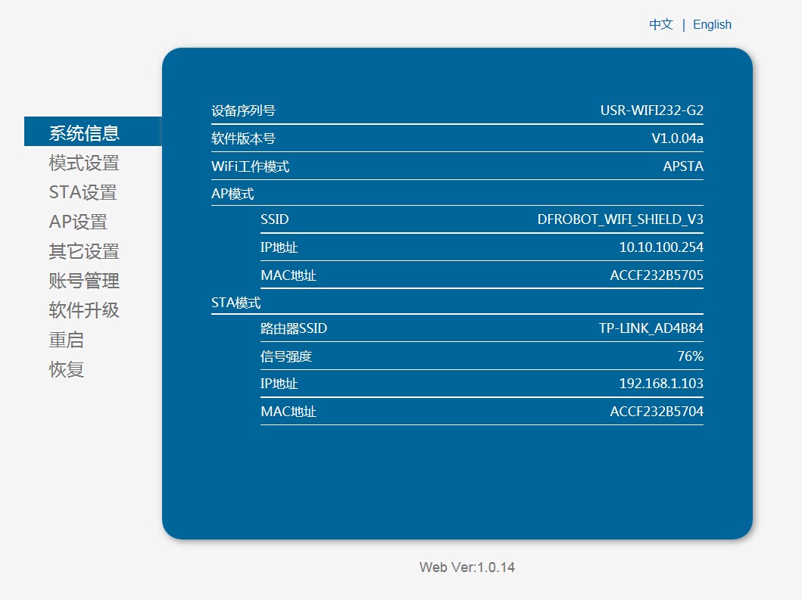This screenshot has height=600, width=802.
Task: Open the 系统信息 menu item
Action: 93,132
